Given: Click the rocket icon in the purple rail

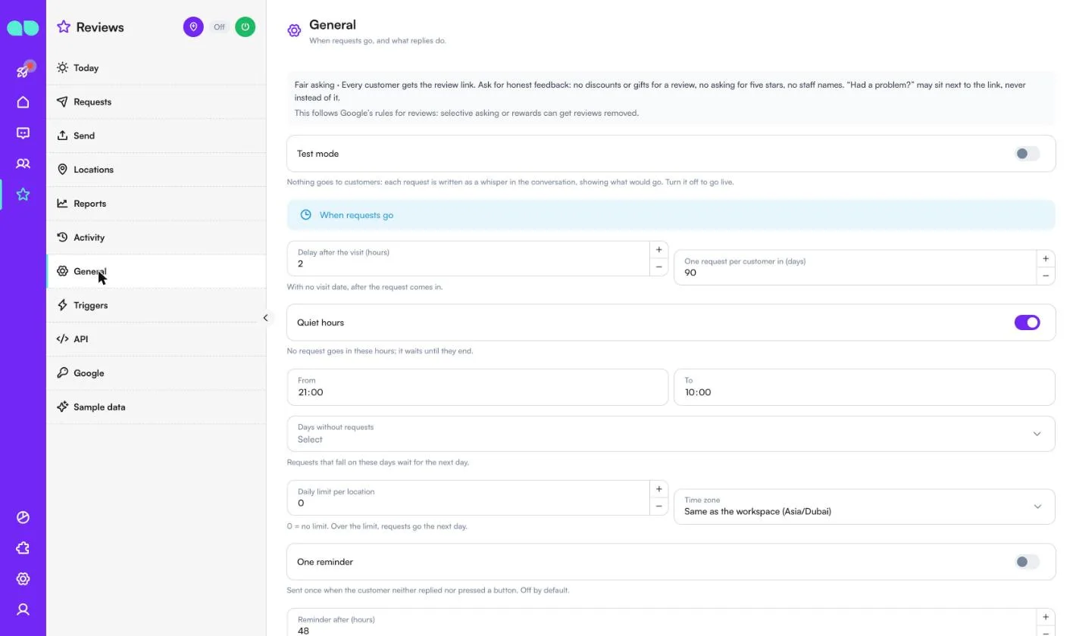Looking at the screenshot, I should point(23,71).
